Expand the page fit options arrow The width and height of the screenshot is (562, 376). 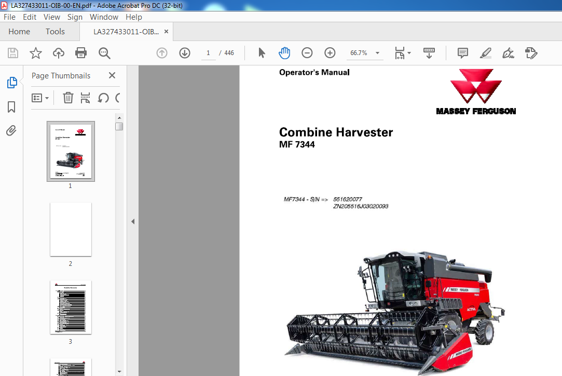[409, 53]
